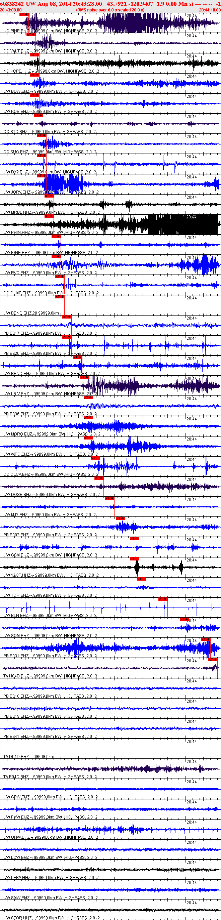221x920 pixels.
Task: Select the red pick marker on the UW TDH trace
Action: 141,579
